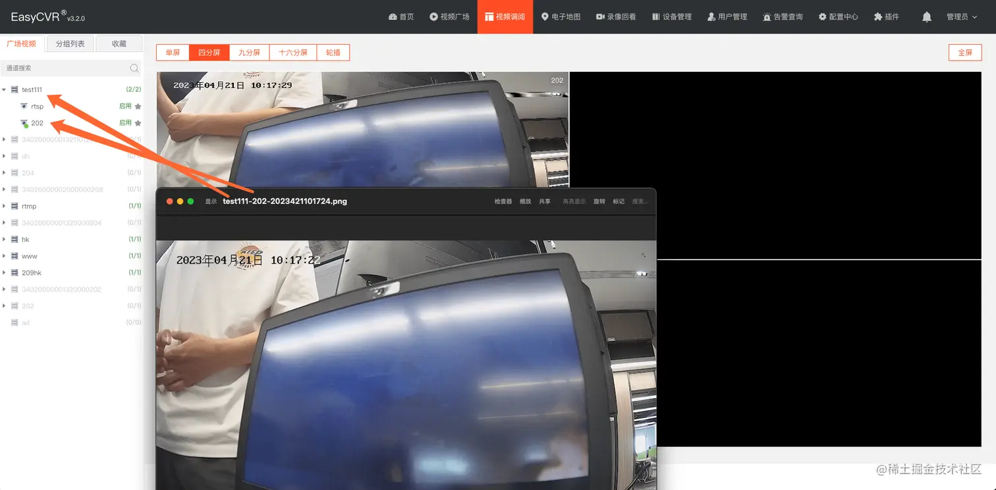Click the test111-202-2023421101724.png window title
Viewport: 996px width, 490px height.
pos(285,201)
